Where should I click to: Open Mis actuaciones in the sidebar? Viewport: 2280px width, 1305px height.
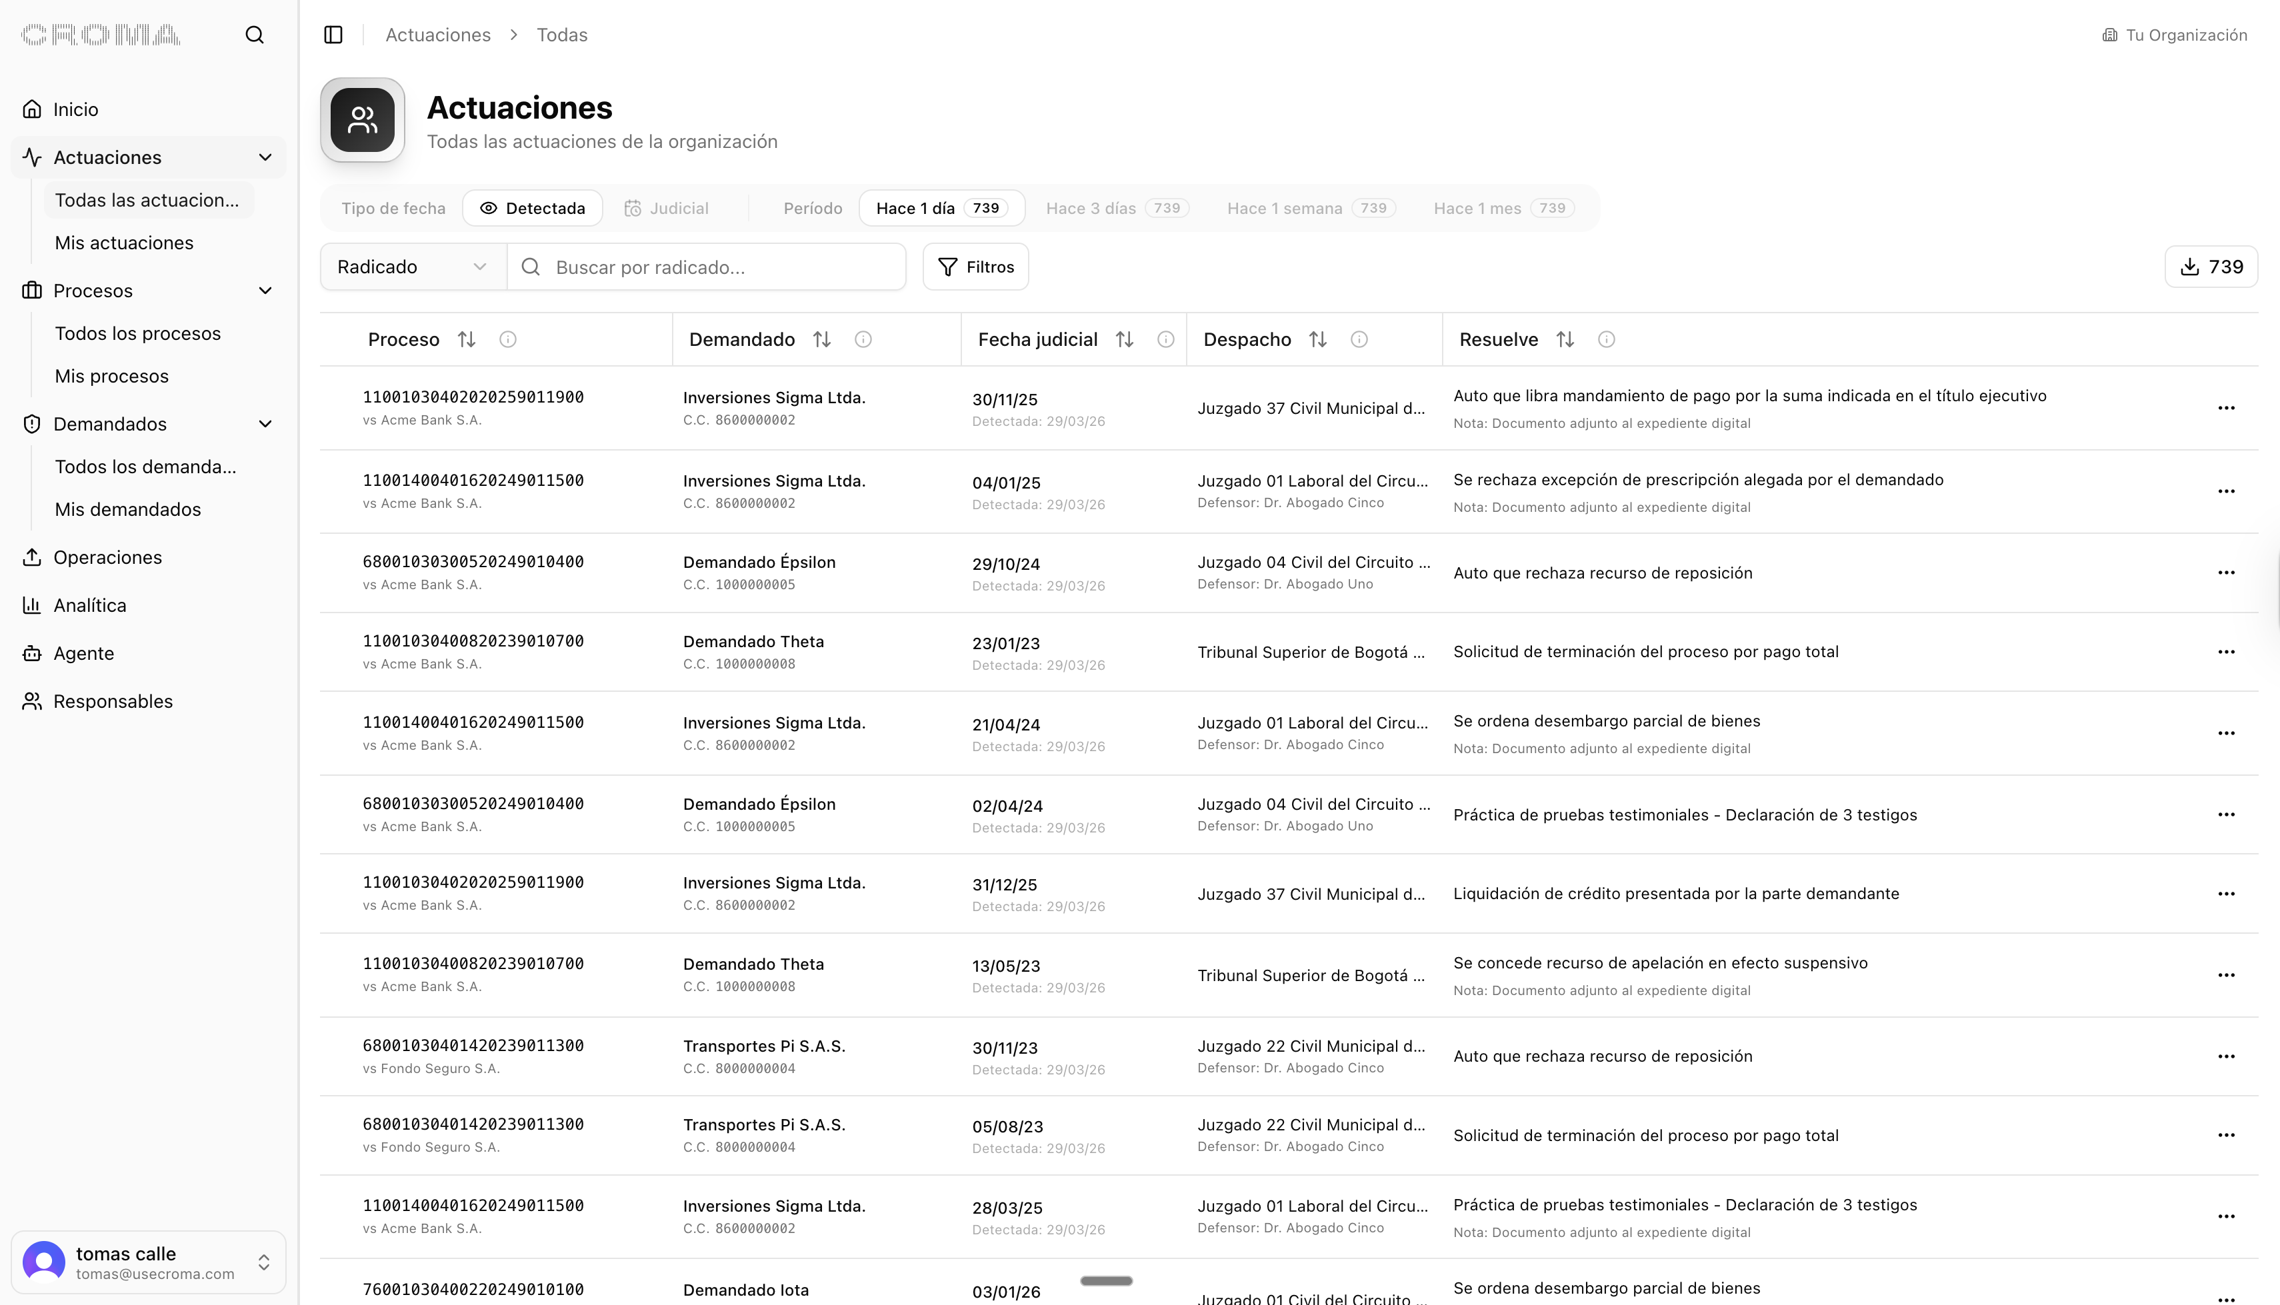pyautogui.click(x=124, y=243)
